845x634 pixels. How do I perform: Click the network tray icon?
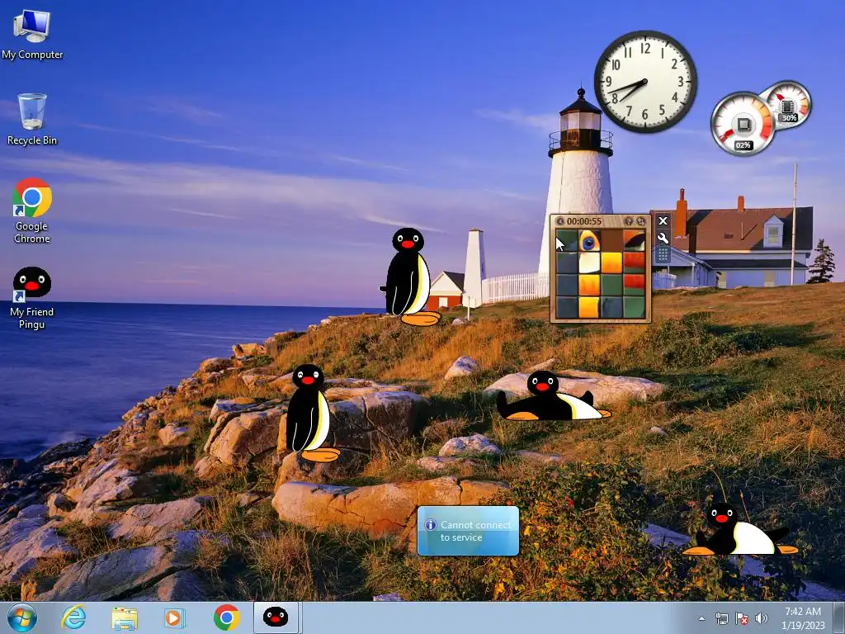721,618
